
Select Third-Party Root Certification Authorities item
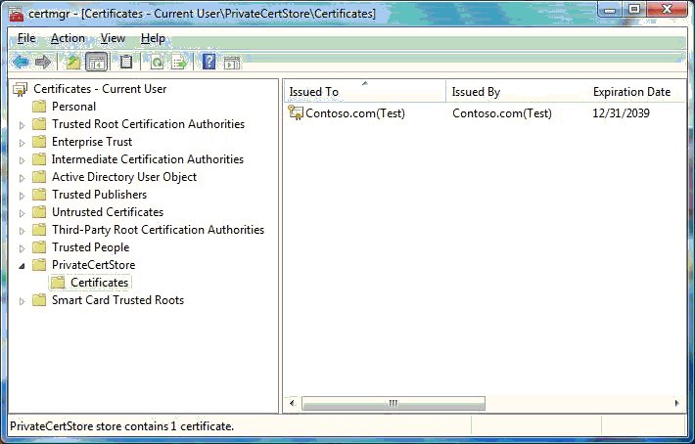tap(158, 230)
